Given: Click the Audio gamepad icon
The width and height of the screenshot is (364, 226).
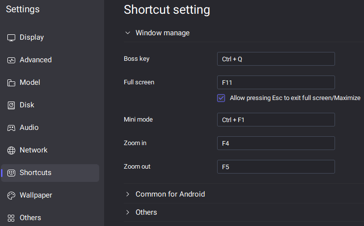Looking at the screenshot, I should pyautogui.click(x=11, y=128).
